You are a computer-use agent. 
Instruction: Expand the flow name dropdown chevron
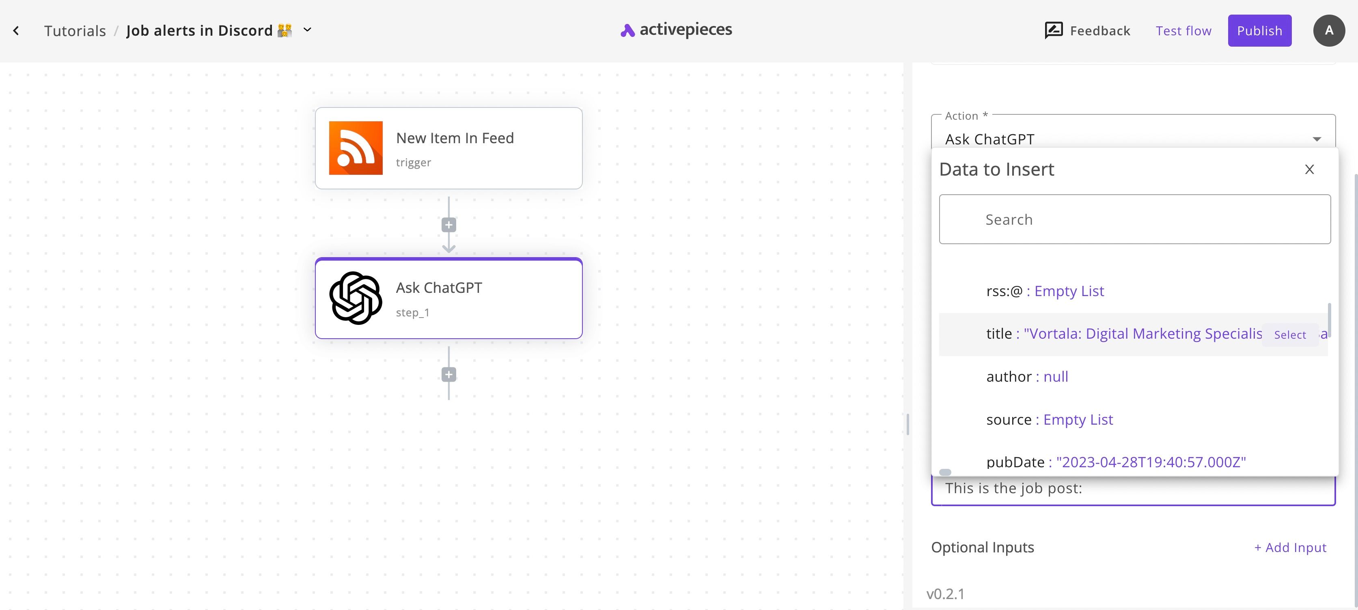(307, 30)
